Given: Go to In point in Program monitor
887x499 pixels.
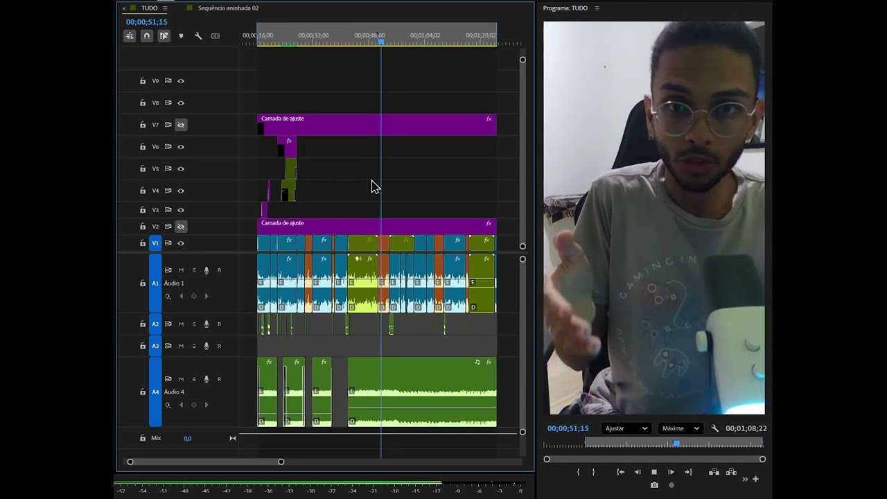Looking at the screenshot, I should coord(620,472).
